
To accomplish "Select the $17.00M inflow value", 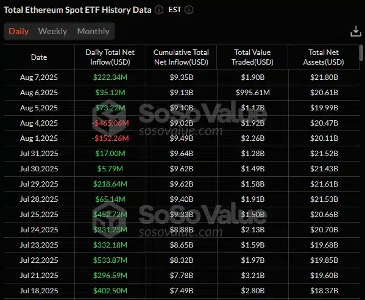I will 110,154.
